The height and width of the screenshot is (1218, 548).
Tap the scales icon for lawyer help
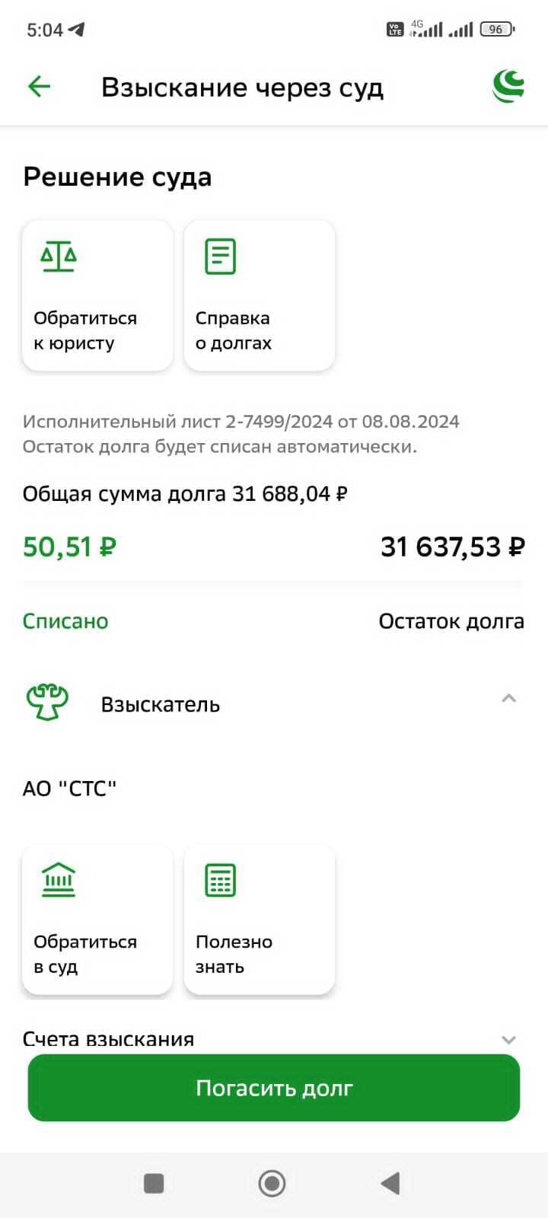pos(59,257)
